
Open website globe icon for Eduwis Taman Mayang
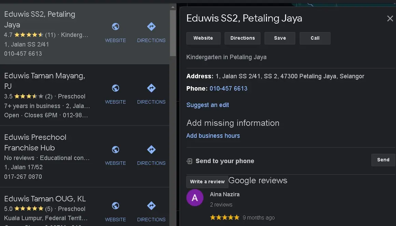[115, 88]
